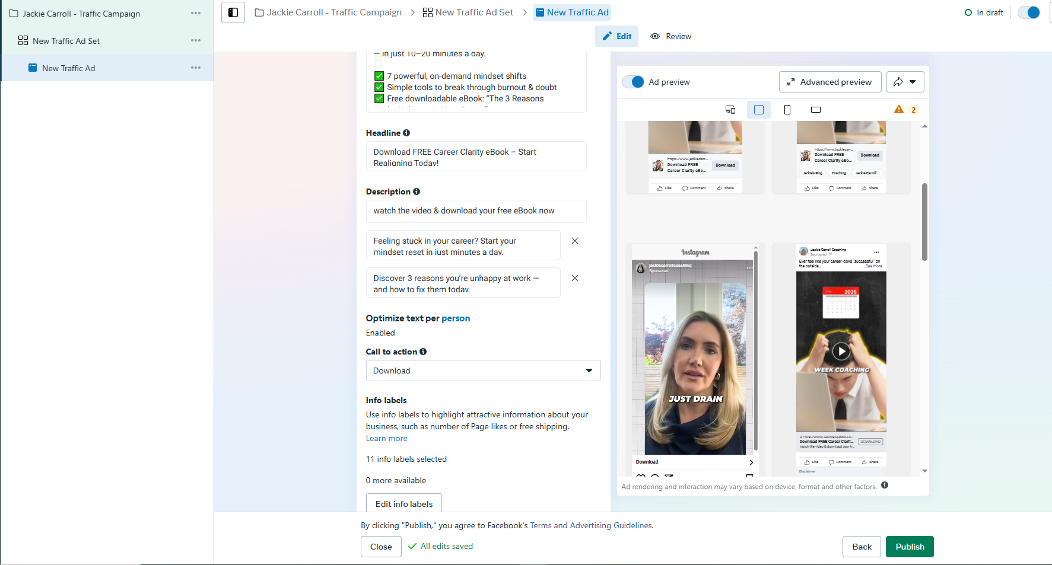Collapse the left sidebar panel icon
This screenshot has height=565, width=1052.
pos(233,12)
